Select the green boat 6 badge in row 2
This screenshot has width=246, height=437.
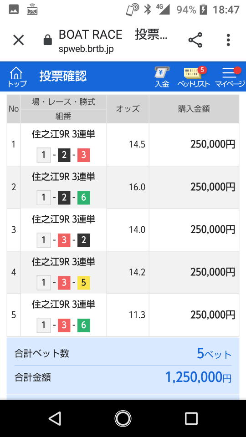(x=84, y=198)
